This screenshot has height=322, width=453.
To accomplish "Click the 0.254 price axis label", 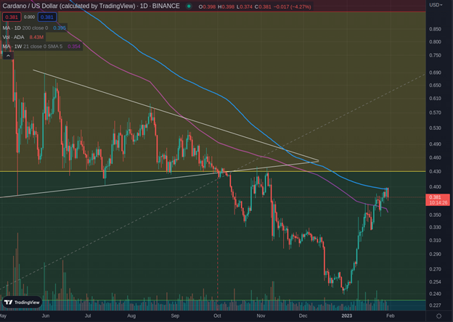I will pos(435,282).
